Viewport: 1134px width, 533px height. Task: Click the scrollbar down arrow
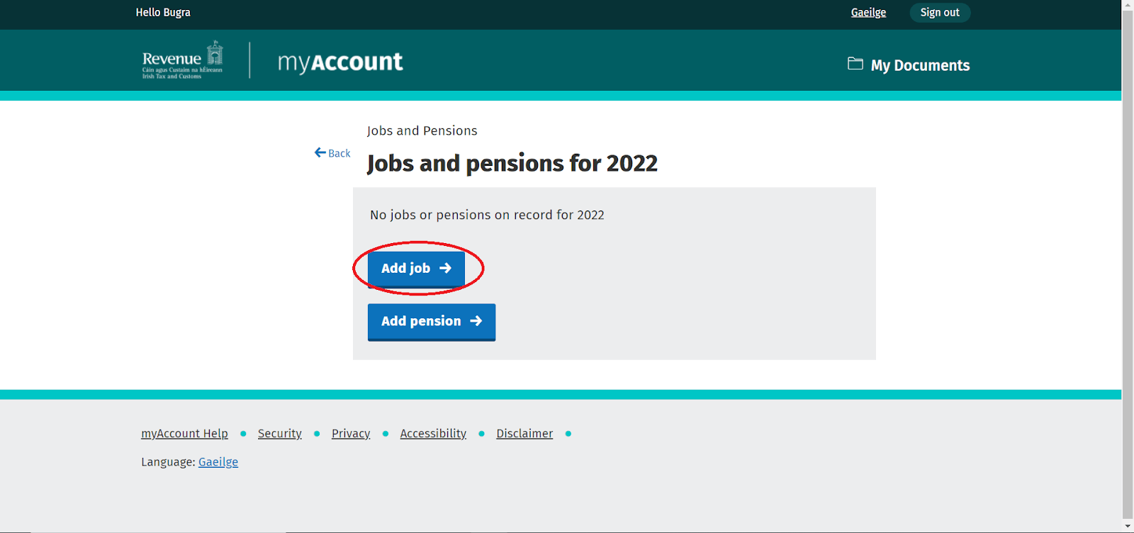1128,527
